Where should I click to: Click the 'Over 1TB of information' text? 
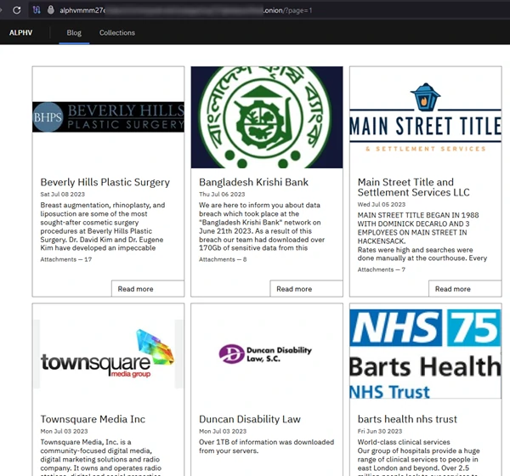[266, 446]
